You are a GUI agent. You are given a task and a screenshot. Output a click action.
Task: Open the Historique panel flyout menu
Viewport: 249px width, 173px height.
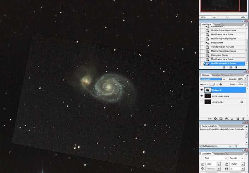click(247, 25)
